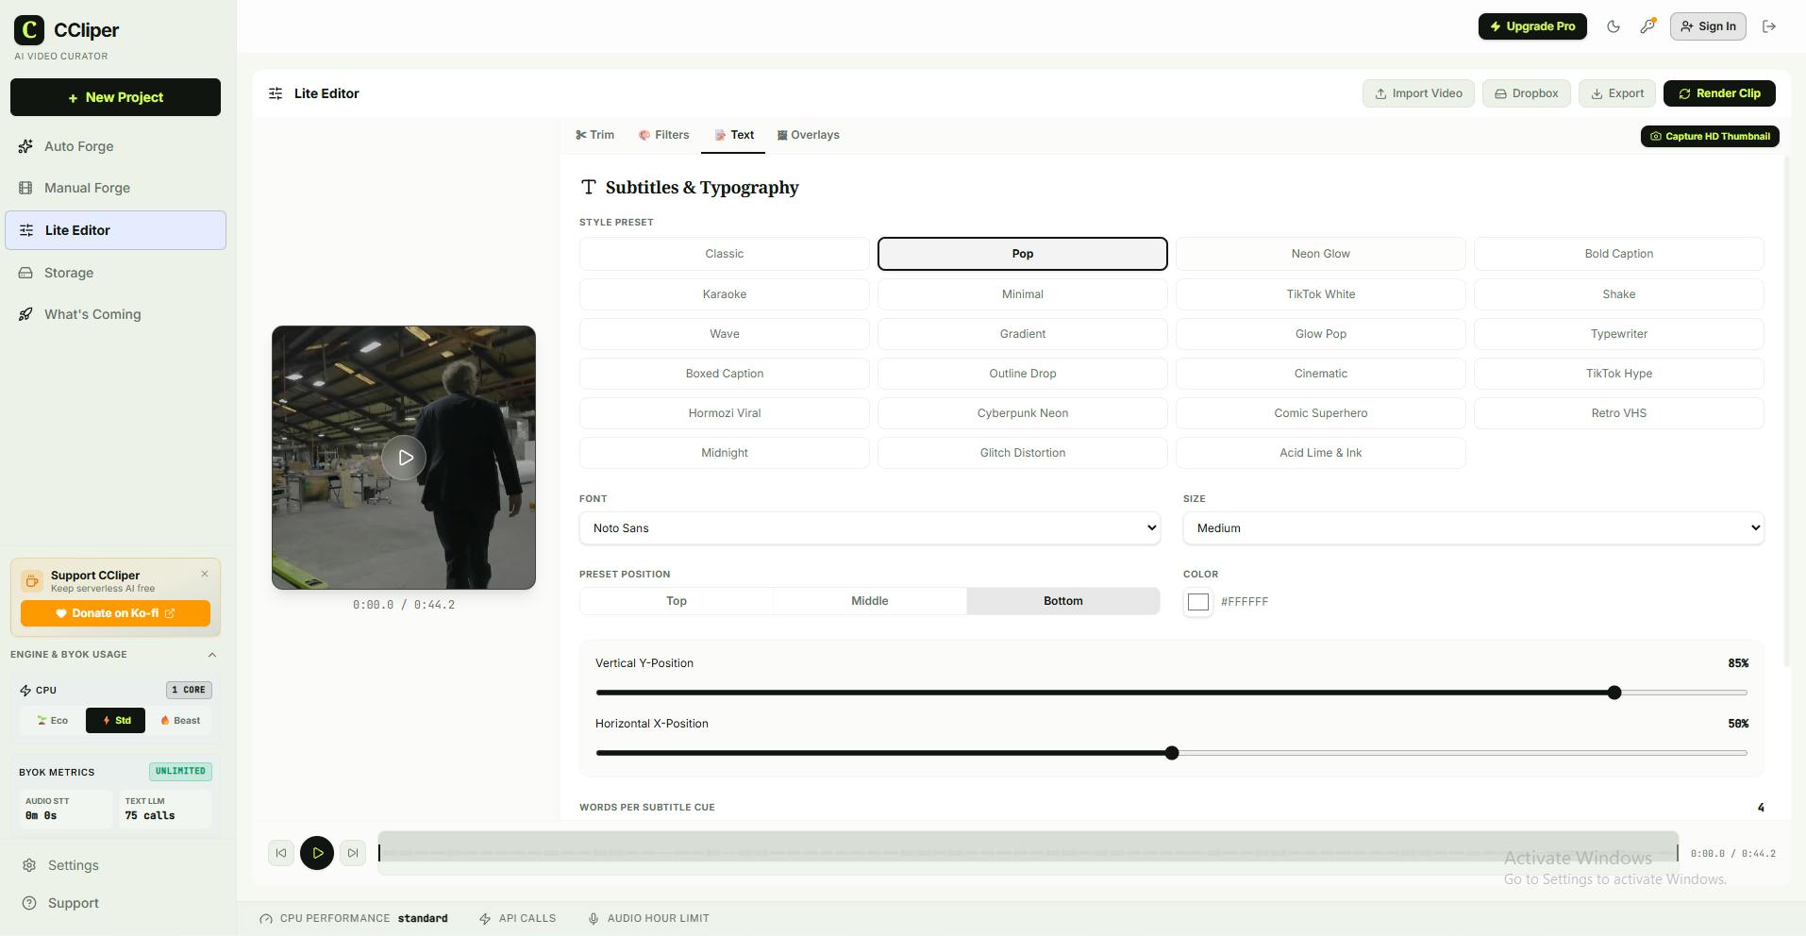
Task: Open the API key icon
Action: coord(1647,26)
